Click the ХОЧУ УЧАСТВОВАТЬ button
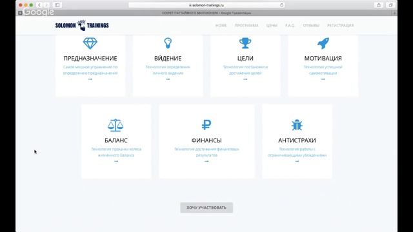The image size is (413, 232). [x=206, y=208]
